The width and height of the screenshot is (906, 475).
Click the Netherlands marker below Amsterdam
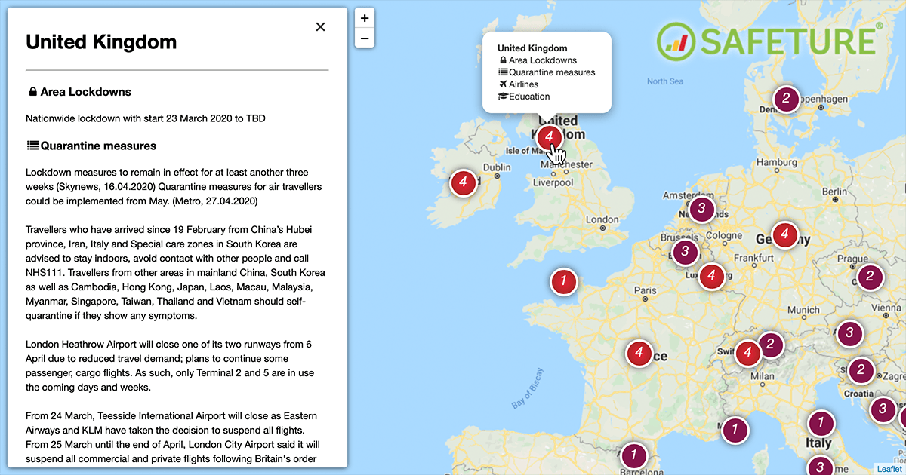click(x=701, y=208)
